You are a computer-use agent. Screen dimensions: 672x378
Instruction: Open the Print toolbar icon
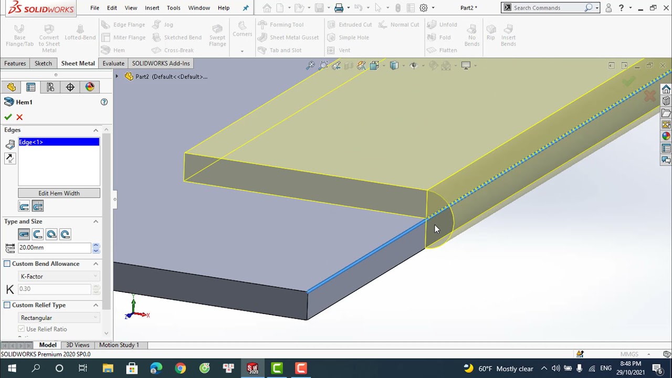pyautogui.click(x=339, y=8)
